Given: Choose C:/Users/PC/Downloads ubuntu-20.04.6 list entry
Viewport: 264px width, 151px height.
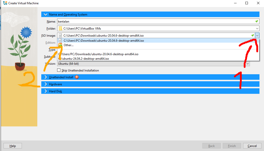Looking at the screenshot, I should pos(99,54).
